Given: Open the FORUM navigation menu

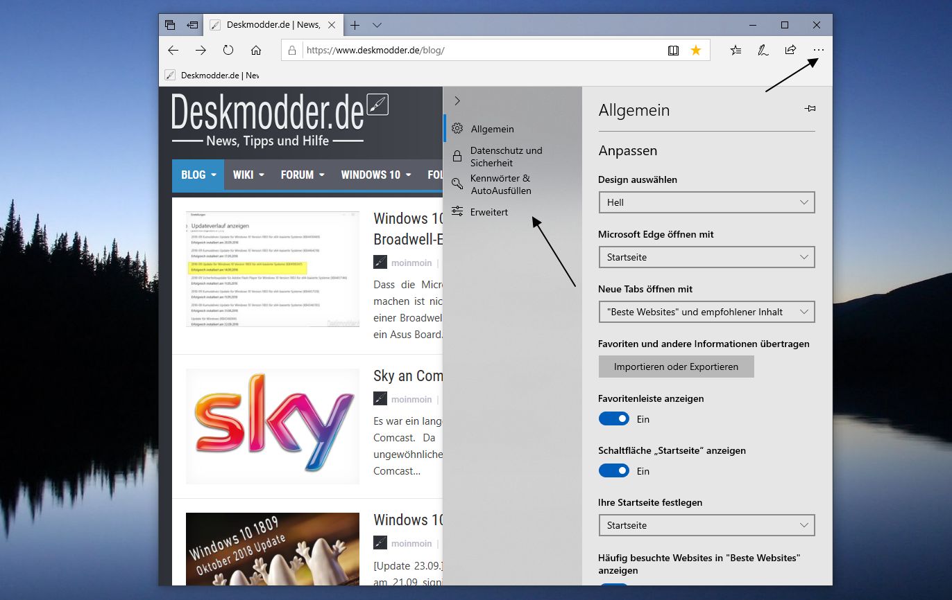Looking at the screenshot, I should pos(303,175).
